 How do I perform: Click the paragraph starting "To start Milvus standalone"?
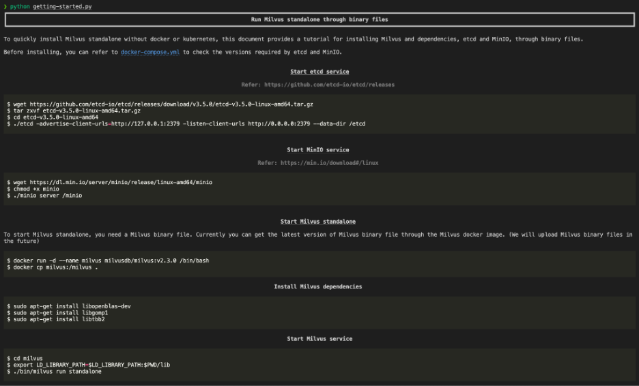(x=318, y=238)
